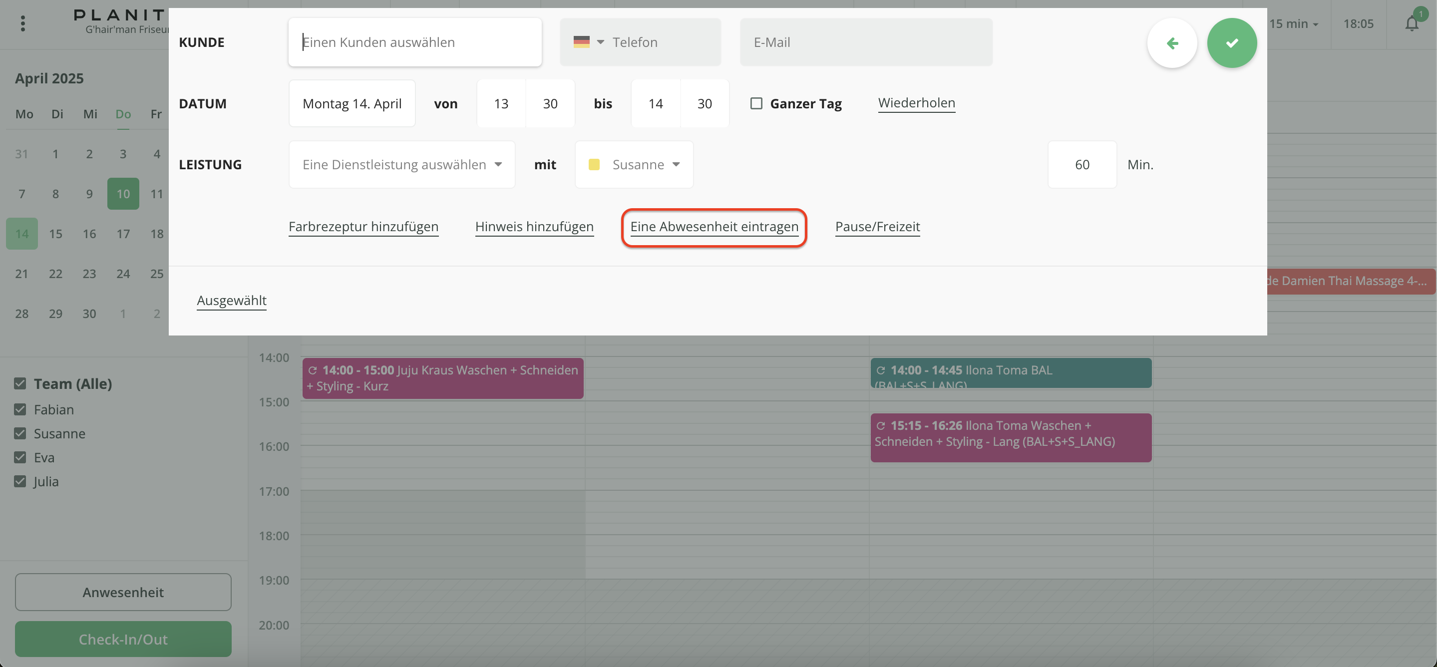Click the Anwesenheit button

123,592
